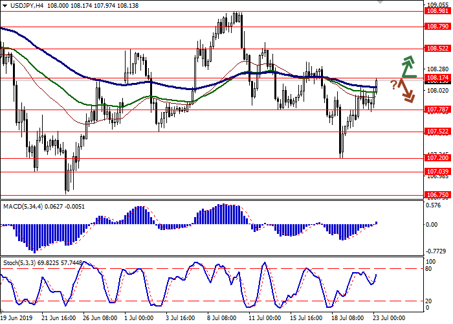Screen dimensions: 453x324
Task: Select the 108.981 resistance level label
Action: click(437, 10)
